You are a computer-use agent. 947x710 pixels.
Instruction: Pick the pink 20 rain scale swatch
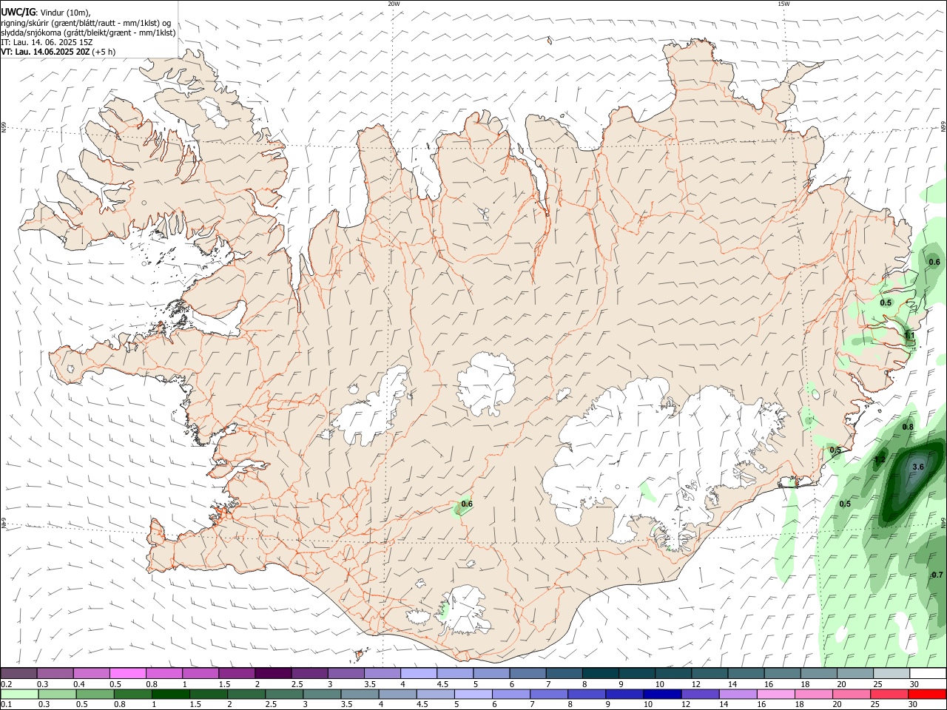pos(850,694)
